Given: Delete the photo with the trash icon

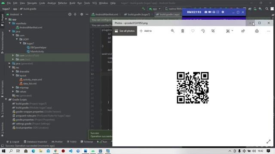Looking at the screenshot, I should point(183,31).
